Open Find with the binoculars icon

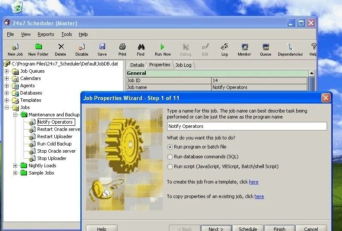tap(141, 47)
